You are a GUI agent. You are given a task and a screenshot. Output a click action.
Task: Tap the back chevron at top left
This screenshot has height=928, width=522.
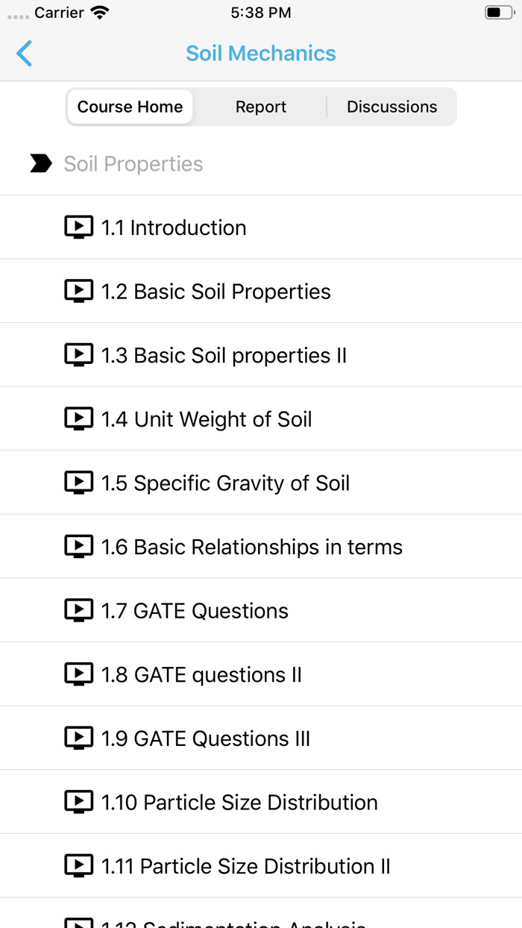click(x=23, y=53)
